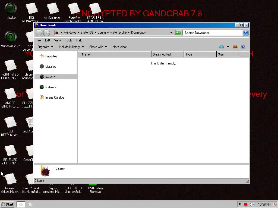278x208 pixels.
Task: Open the Start menu
Action: tap(7, 204)
